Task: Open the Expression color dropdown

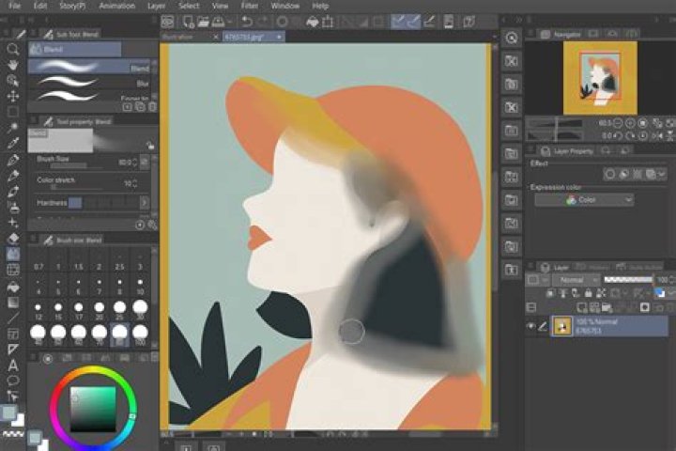Action: click(584, 200)
